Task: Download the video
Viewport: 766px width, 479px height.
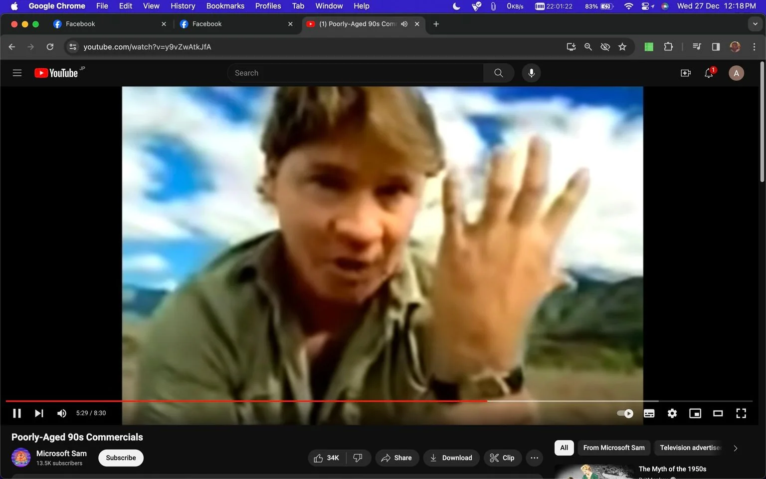Action: point(451,458)
